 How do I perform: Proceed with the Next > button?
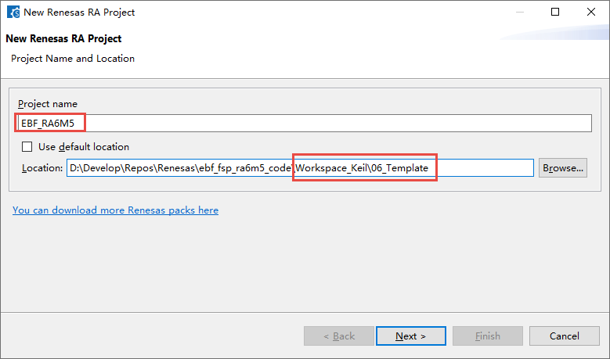pyautogui.click(x=411, y=336)
